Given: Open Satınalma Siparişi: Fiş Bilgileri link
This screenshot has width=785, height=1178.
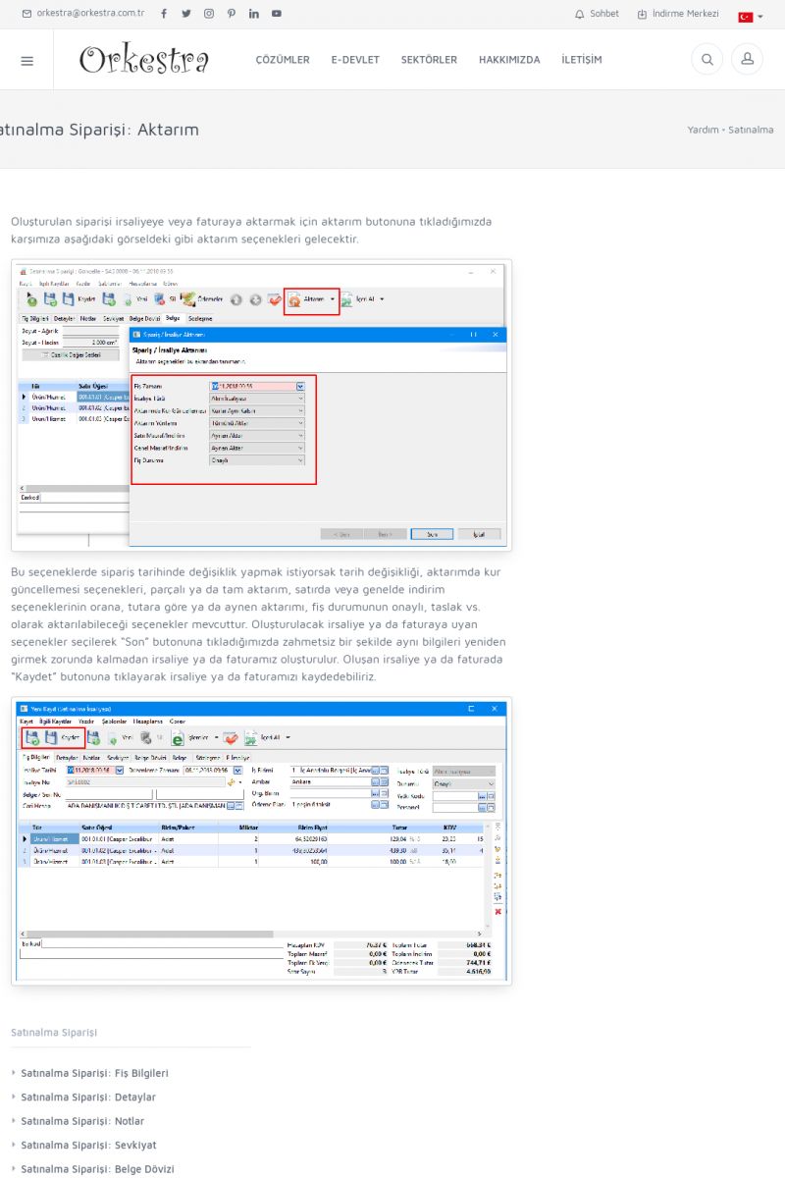Looking at the screenshot, I should pyautogui.click(x=95, y=1073).
